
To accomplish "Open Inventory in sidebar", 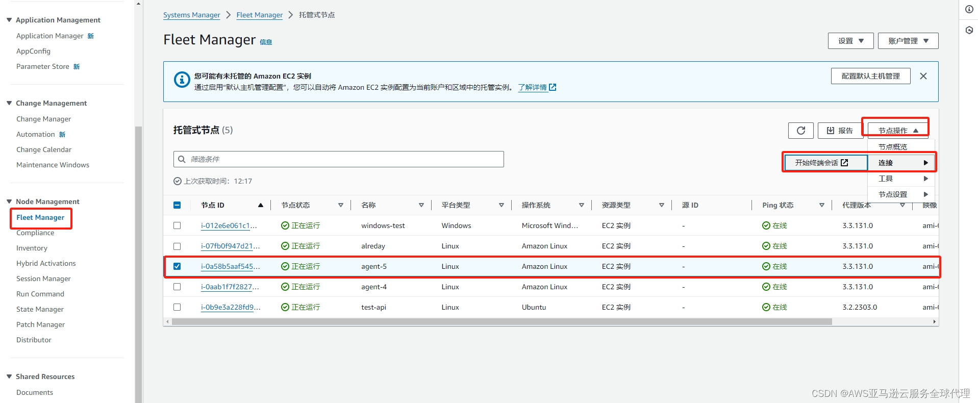I will pos(32,248).
